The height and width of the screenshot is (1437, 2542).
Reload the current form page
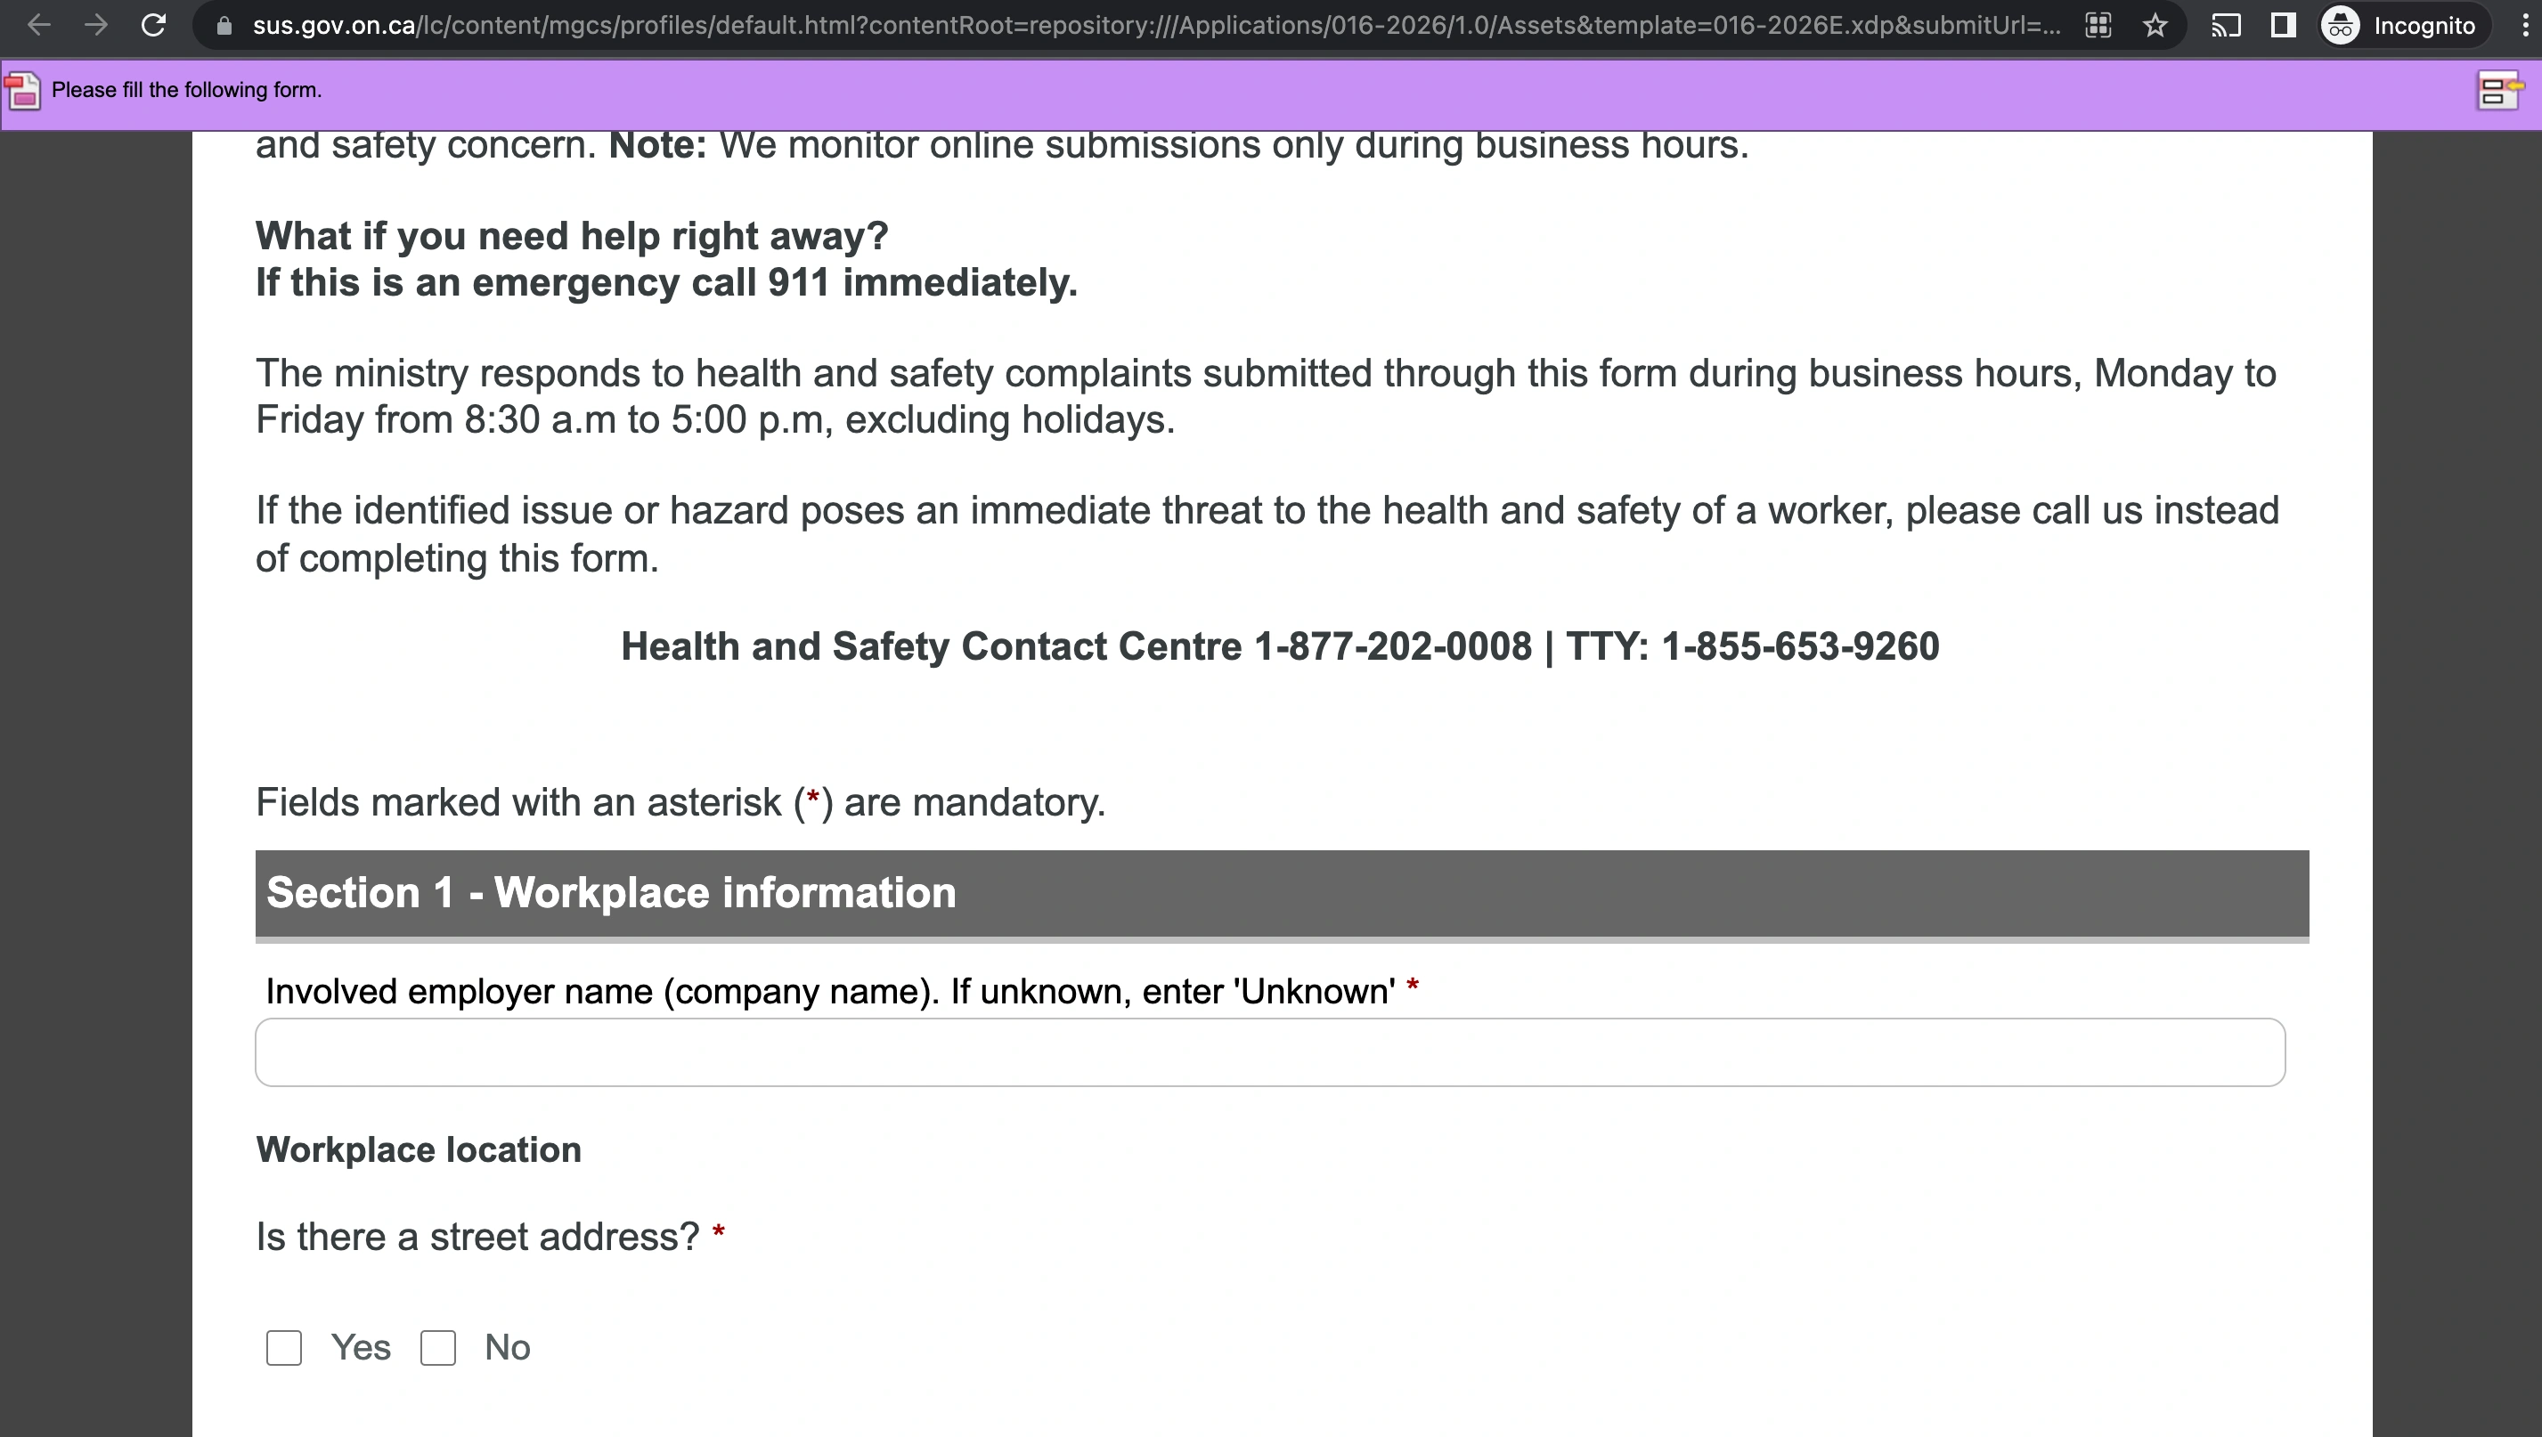(153, 26)
